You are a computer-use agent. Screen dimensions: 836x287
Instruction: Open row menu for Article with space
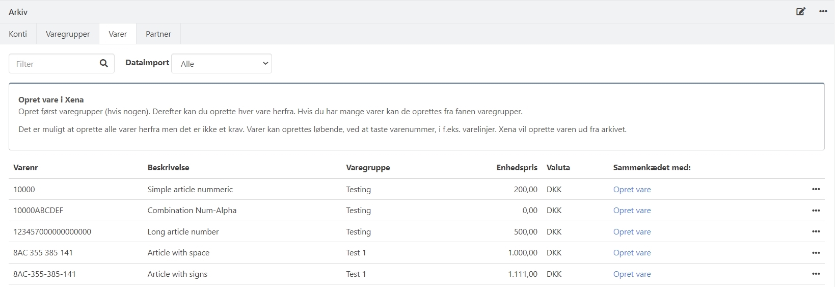tap(816, 253)
